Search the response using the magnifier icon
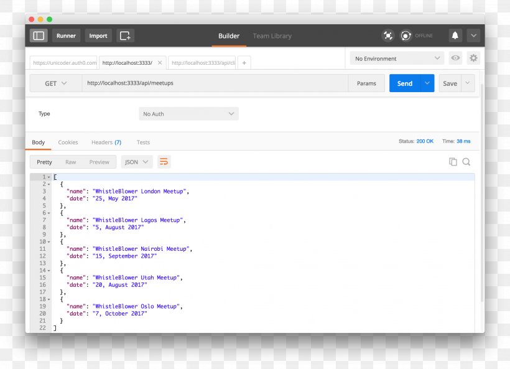The width and height of the screenshot is (510, 369). [466, 161]
